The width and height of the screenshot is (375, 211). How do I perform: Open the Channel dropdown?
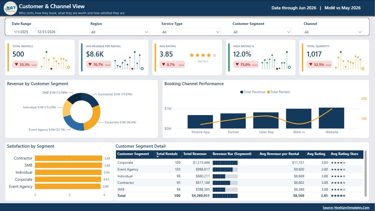click(x=333, y=32)
